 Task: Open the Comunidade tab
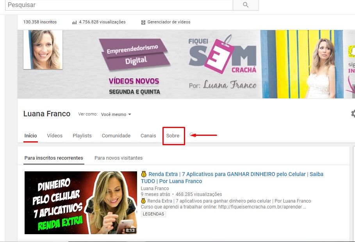coord(116,135)
